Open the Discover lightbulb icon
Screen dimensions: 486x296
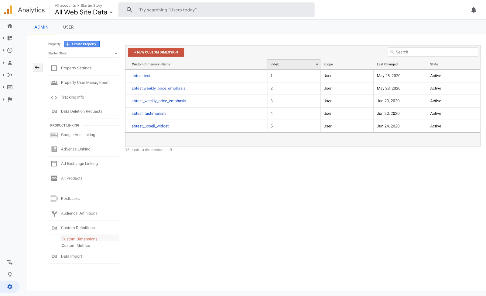[10, 274]
